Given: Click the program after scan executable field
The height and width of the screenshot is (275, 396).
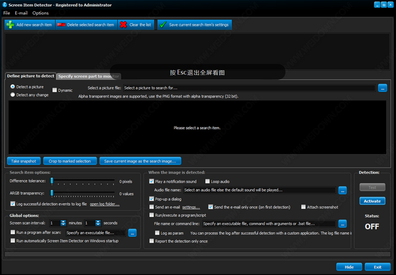Looking at the screenshot, I should click(x=96, y=233).
